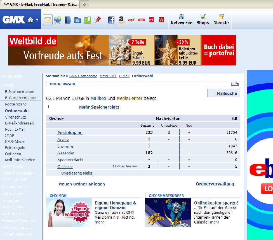This screenshot has height=240, width=273.
Task: Click GMX Homepage breadcrumb link
Action: click(83, 76)
